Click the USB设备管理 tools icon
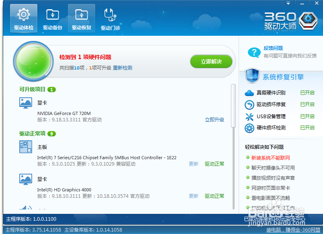Viewport: 323px width, 234px height. coord(249,117)
